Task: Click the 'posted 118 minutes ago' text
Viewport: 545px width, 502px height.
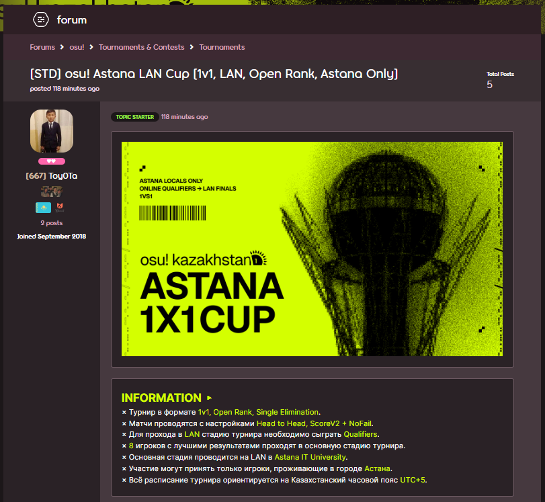Action: (65, 89)
